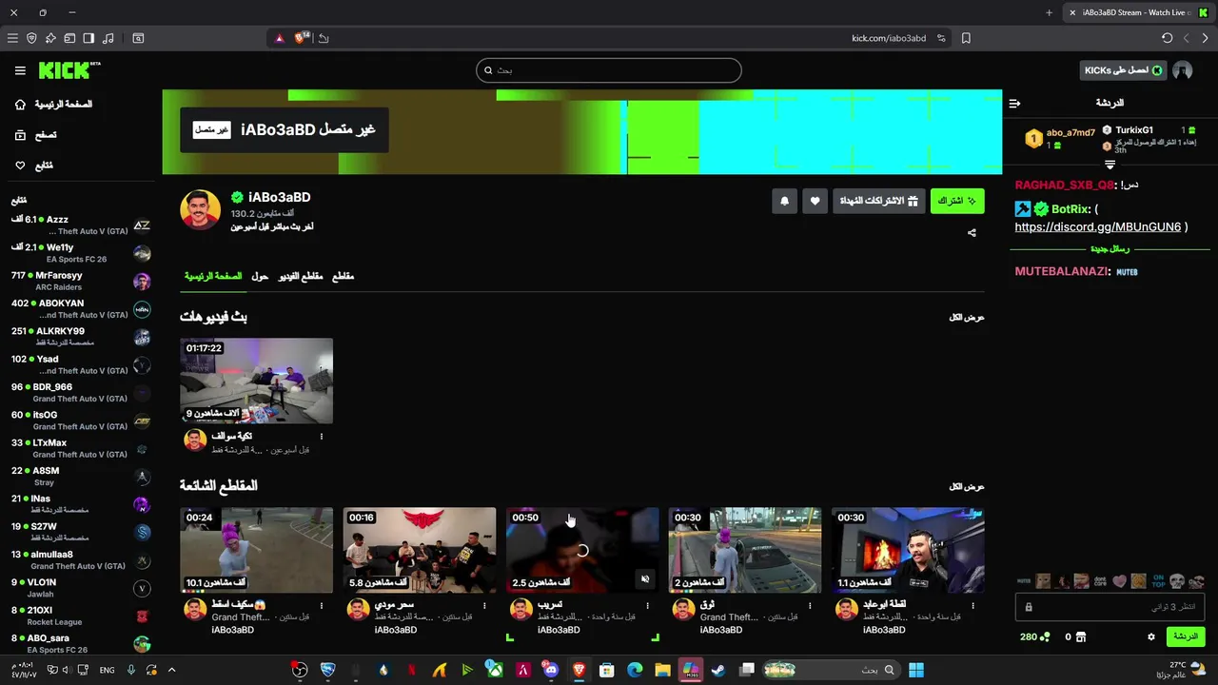Expand the gift leaderboard chevron in chat
1218x685 pixels.
coord(1110,166)
